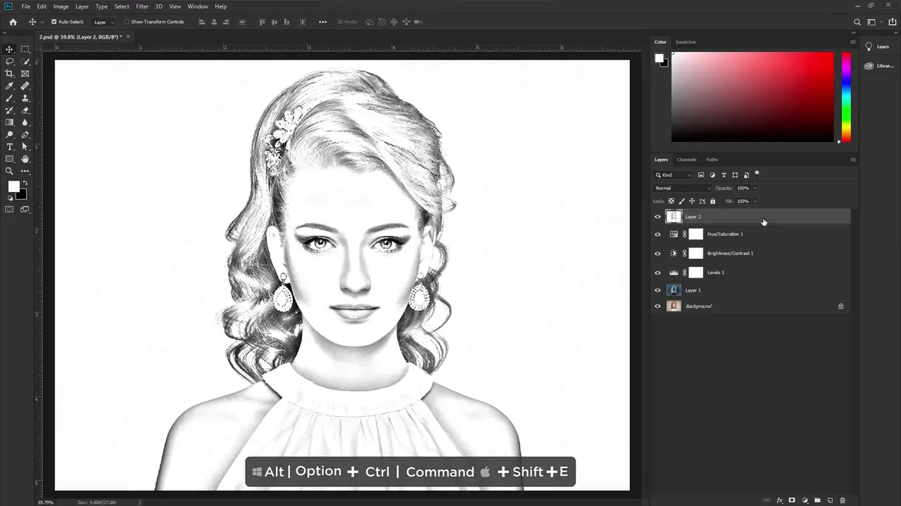Switch to the Paths tab
The image size is (901, 506).
point(712,160)
